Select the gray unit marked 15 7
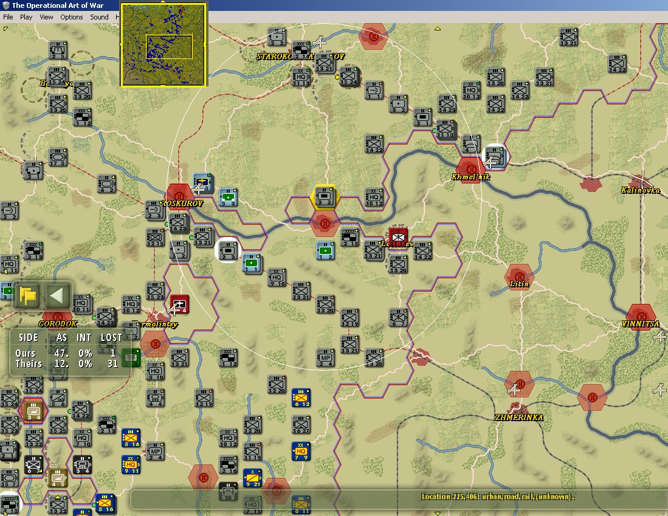 point(9,478)
